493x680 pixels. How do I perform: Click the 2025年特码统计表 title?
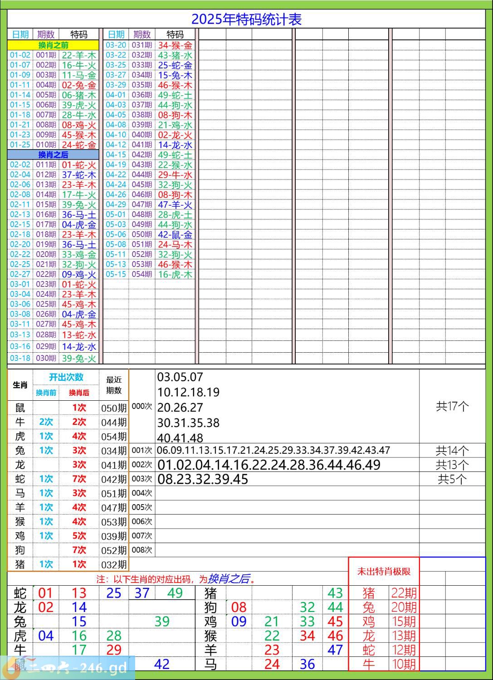pyautogui.click(x=246, y=19)
